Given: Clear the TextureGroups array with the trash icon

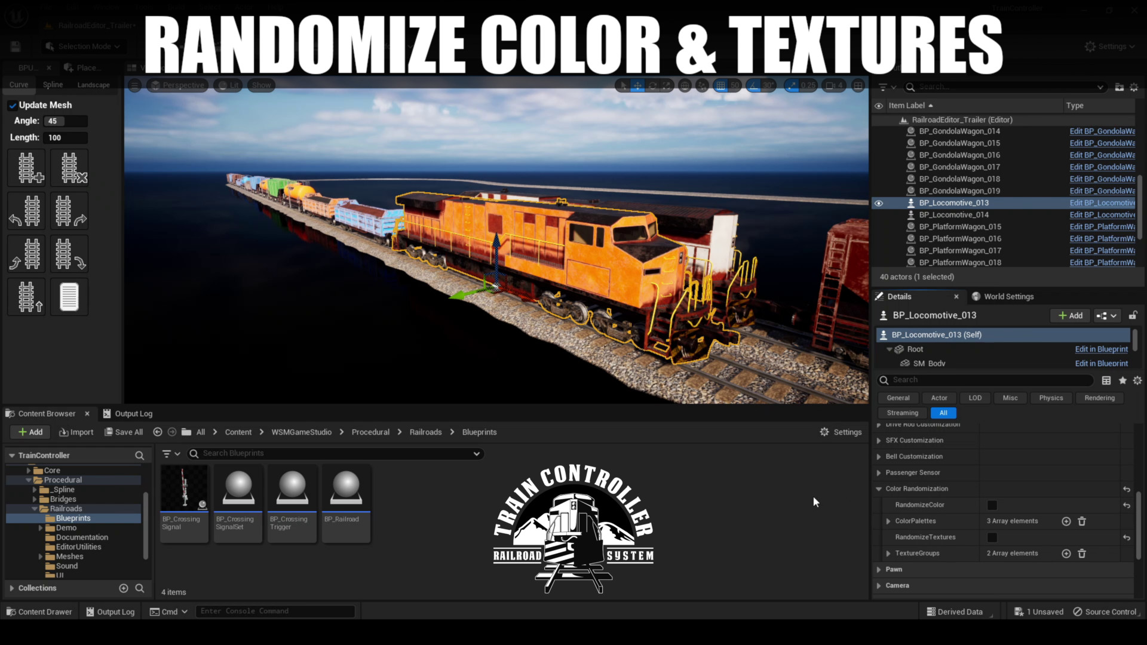Looking at the screenshot, I should [x=1082, y=554].
